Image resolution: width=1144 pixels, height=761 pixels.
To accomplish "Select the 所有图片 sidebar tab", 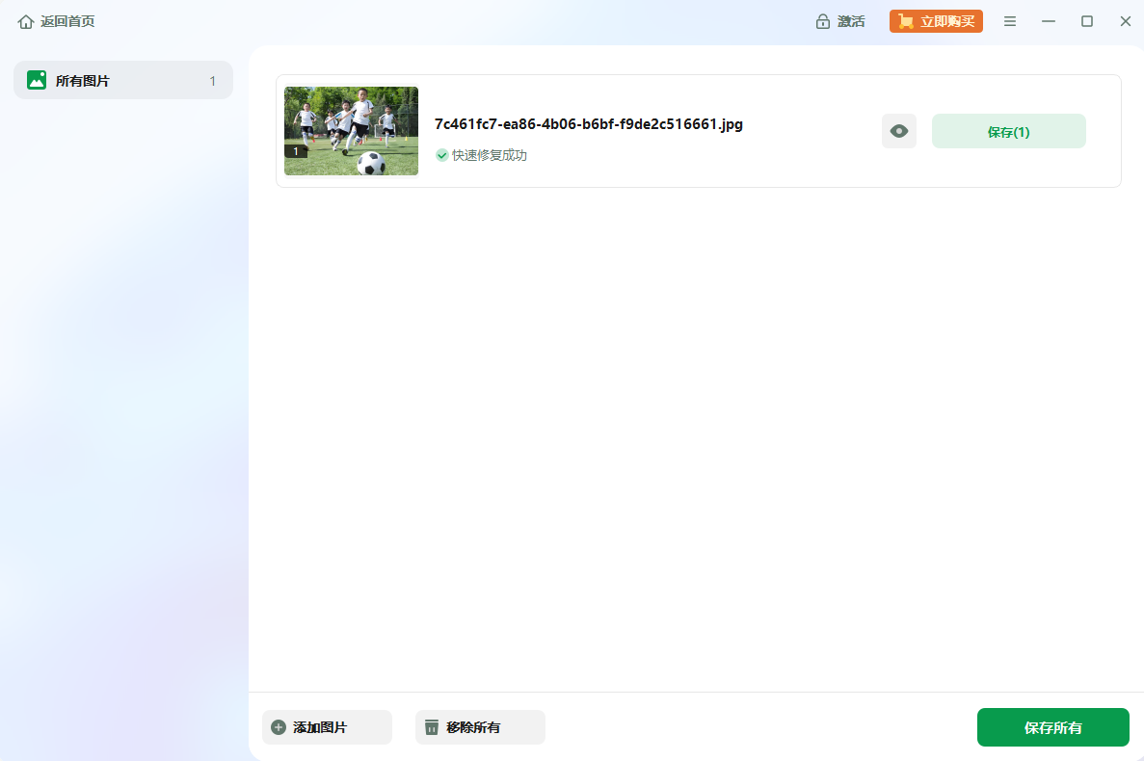I will point(123,81).
